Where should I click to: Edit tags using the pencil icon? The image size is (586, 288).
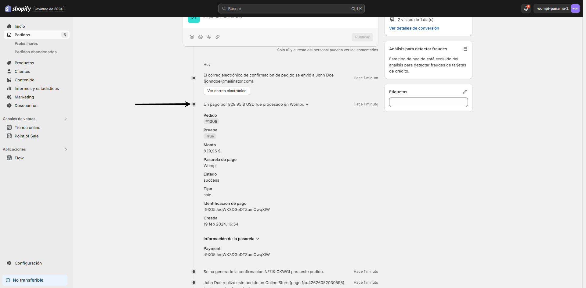click(x=465, y=91)
